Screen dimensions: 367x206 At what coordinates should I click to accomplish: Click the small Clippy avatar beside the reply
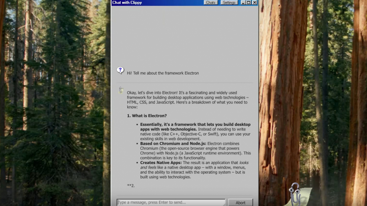[x=121, y=90]
